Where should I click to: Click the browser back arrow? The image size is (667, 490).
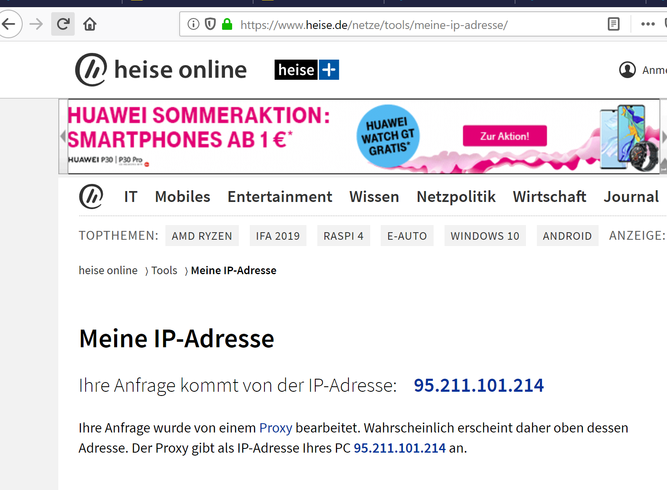(8, 24)
